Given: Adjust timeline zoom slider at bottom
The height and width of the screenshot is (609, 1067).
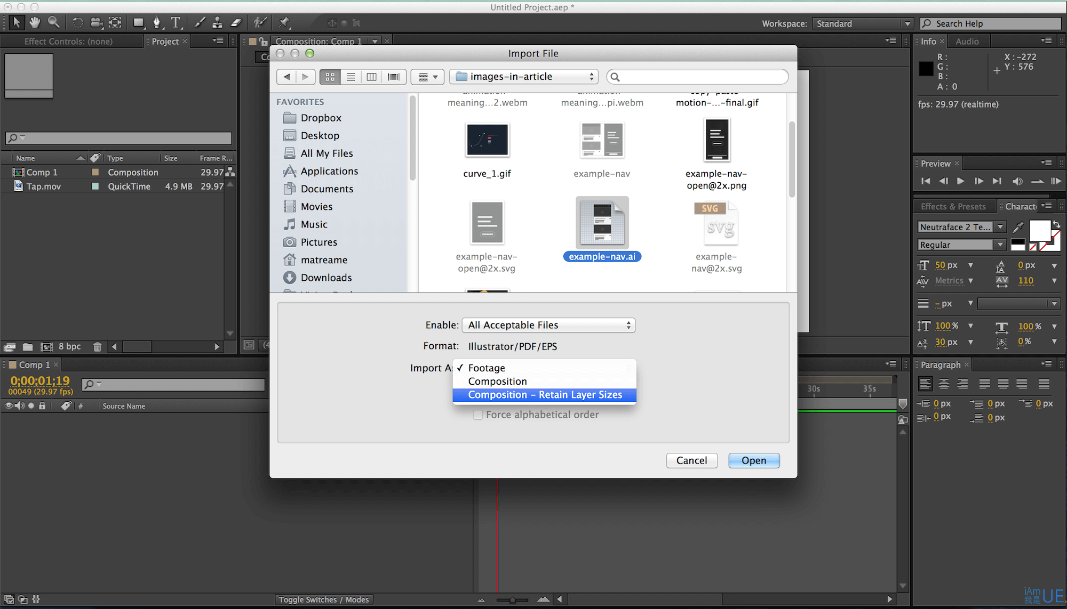Looking at the screenshot, I should 512,600.
